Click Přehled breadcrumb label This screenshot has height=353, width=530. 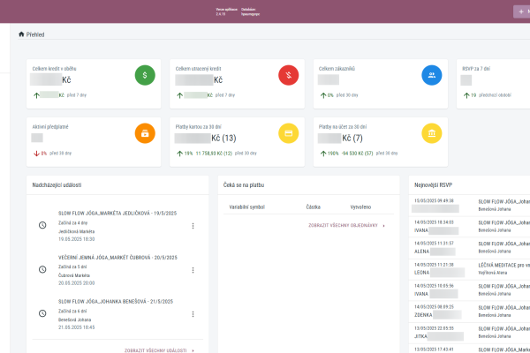35,34
